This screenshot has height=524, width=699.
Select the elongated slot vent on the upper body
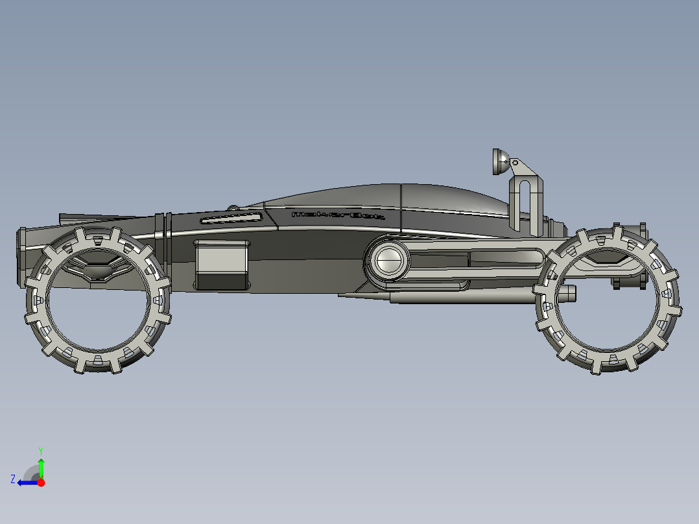pyautogui.click(x=230, y=218)
